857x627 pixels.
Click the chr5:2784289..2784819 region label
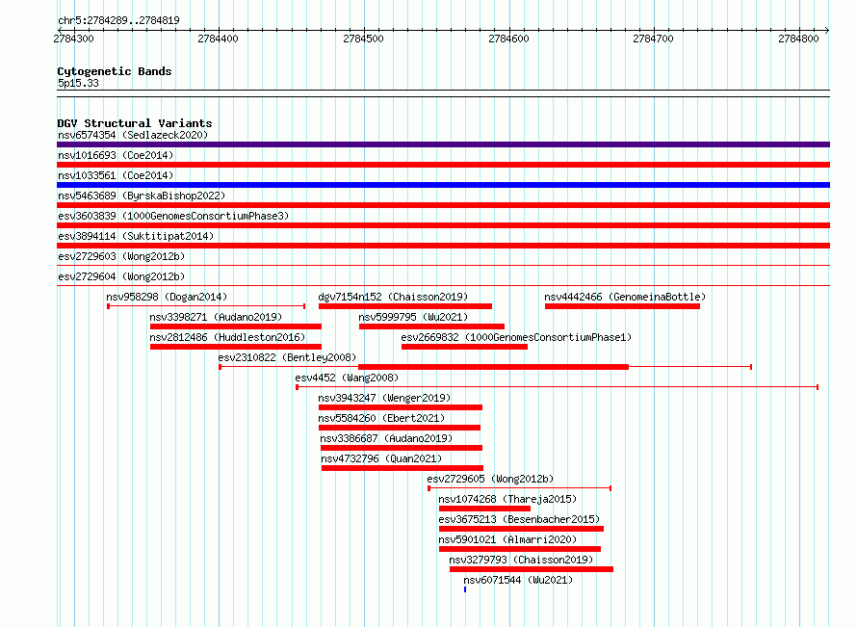click(118, 20)
